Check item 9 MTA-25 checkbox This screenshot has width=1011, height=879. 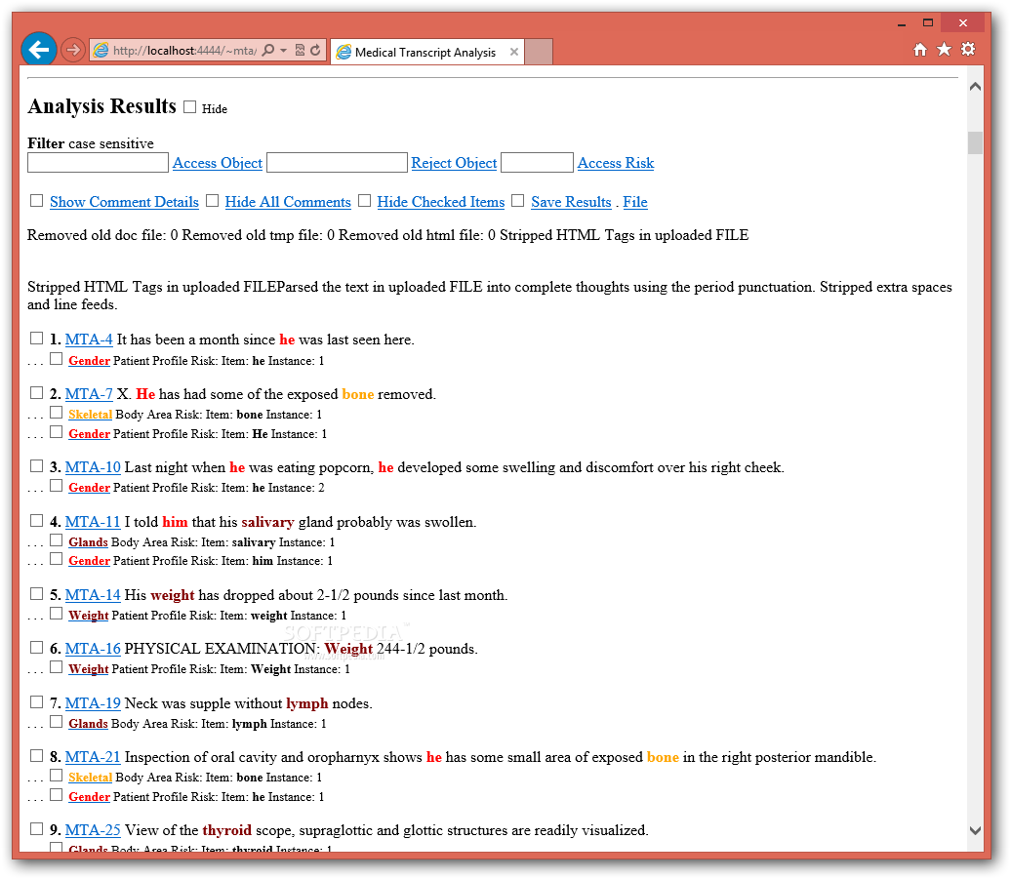pos(37,828)
